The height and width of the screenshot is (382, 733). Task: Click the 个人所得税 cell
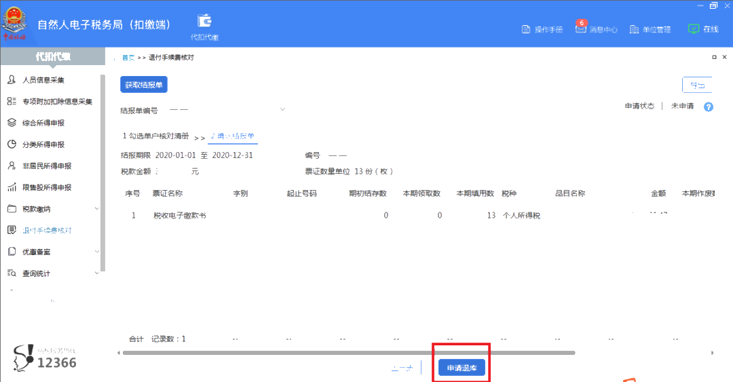point(521,216)
